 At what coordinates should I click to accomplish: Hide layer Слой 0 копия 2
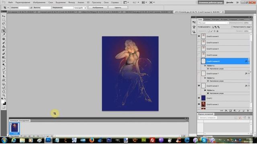[199, 104]
